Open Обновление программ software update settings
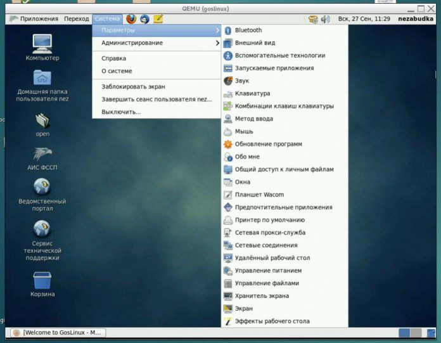The width and height of the screenshot is (441, 343). (284, 144)
